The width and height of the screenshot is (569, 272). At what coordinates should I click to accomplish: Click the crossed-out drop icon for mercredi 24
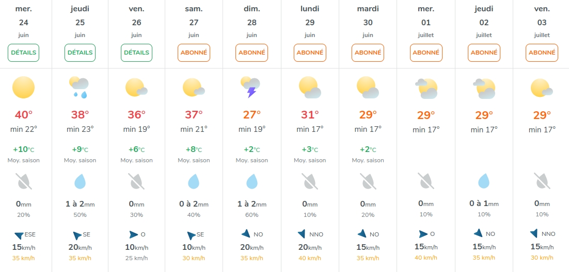pos(24,181)
